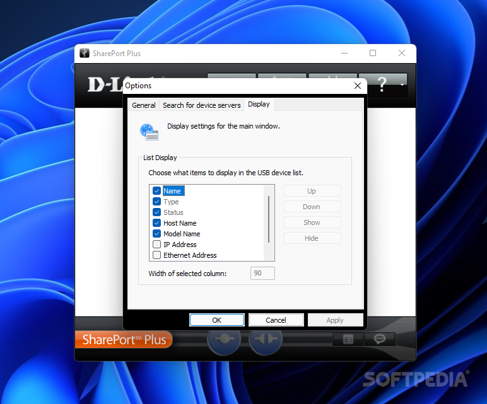The height and width of the screenshot is (404, 487).
Task: Select the 'Ethernet Address' list entry text
Action: (190, 255)
